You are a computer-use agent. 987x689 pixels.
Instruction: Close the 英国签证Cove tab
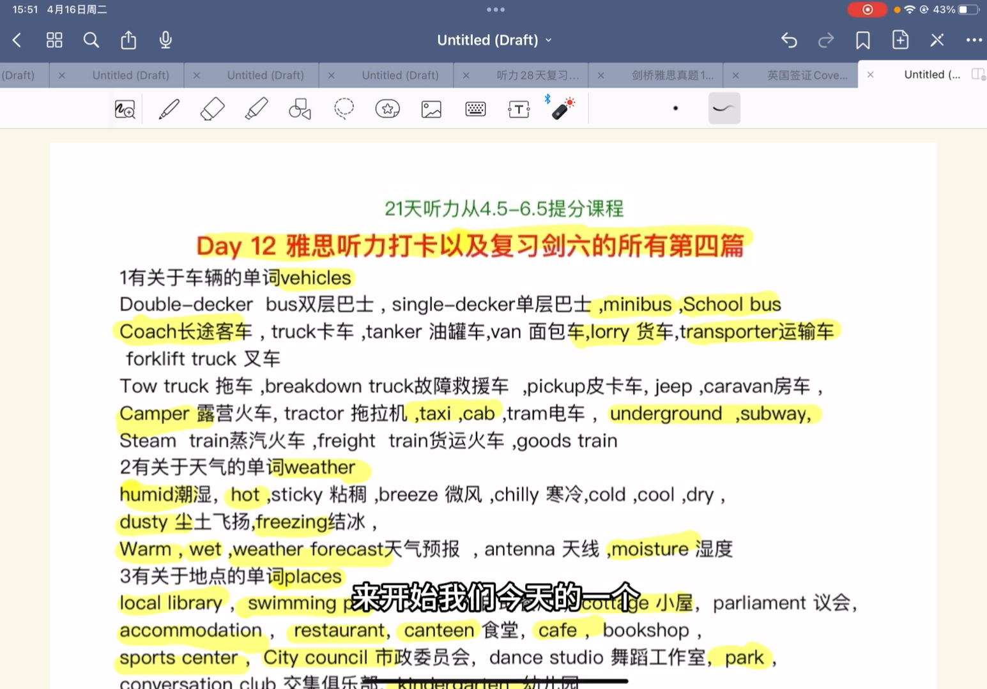(736, 75)
